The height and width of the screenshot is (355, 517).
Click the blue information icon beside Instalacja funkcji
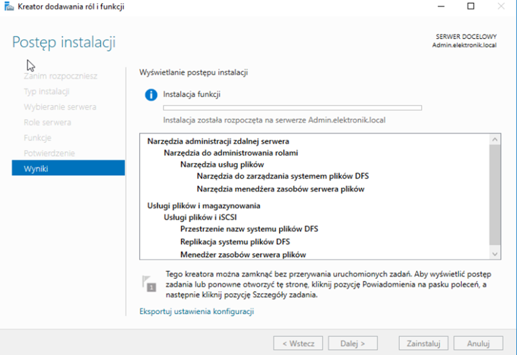151,95
